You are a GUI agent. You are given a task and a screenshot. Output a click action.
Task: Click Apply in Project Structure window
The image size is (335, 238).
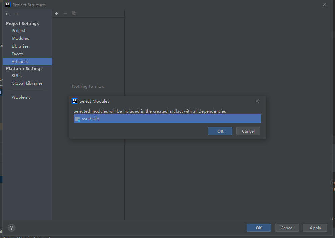[315, 228]
